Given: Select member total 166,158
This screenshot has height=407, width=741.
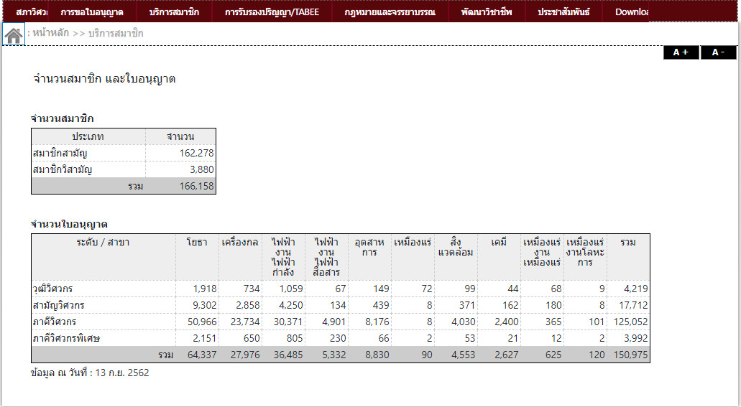Looking at the screenshot, I should [197, 187].
